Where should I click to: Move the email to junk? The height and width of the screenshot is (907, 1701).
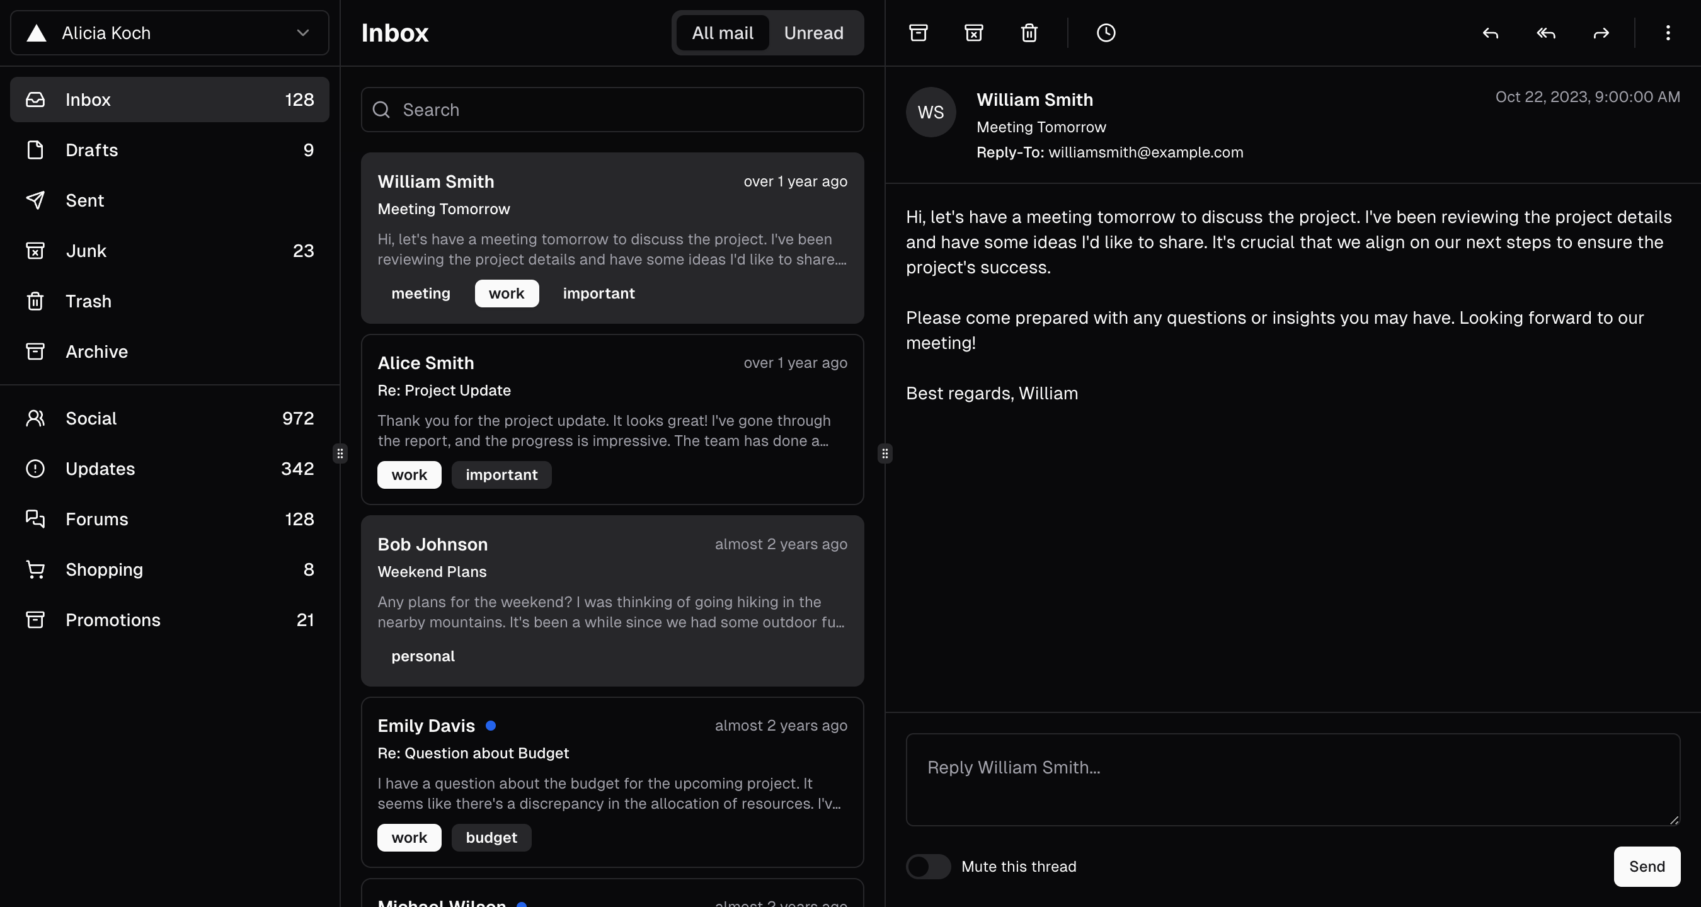(974, 32)
